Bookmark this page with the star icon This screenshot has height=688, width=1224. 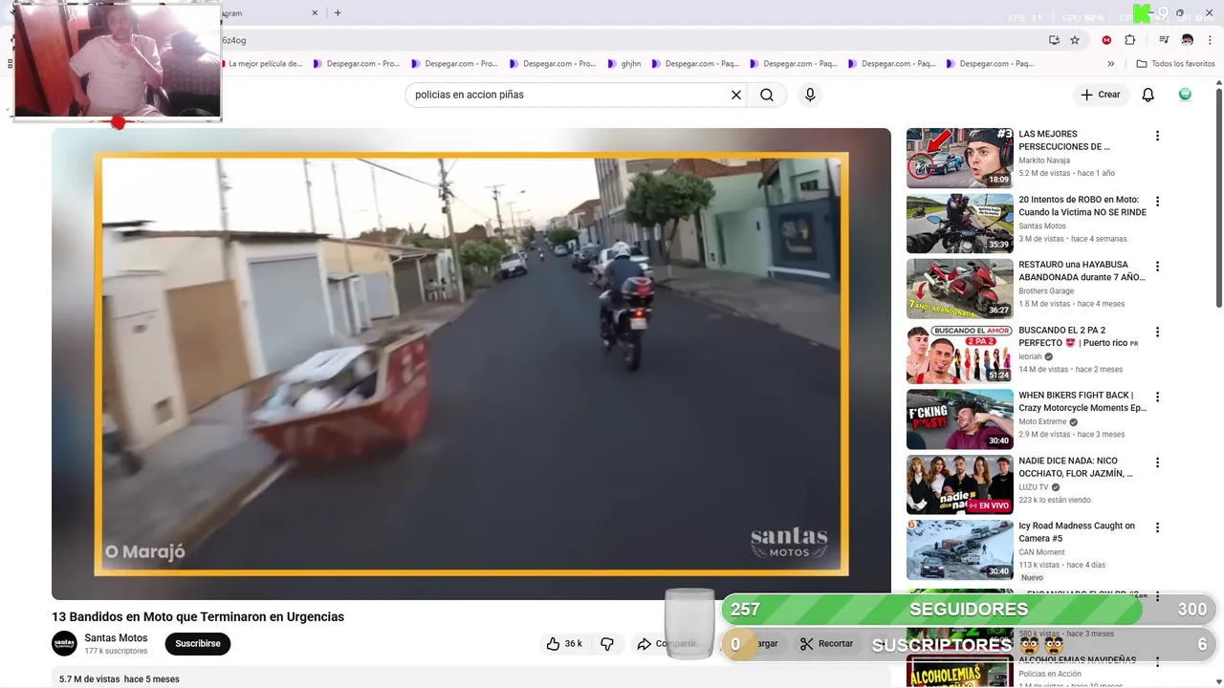tap(1075, 40)
